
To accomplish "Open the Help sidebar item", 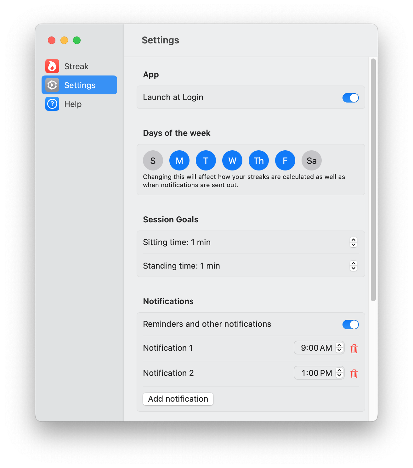I will pyautogui.click(x=73, y=104).
